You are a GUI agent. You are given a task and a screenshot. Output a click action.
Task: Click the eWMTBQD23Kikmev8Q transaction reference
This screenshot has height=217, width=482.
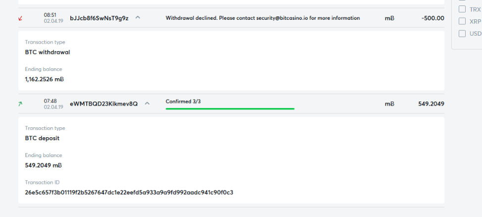tap(104, 104)
